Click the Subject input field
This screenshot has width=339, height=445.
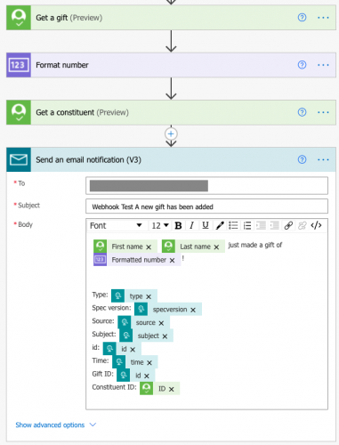pyautogui.click(x=206, y=206)
